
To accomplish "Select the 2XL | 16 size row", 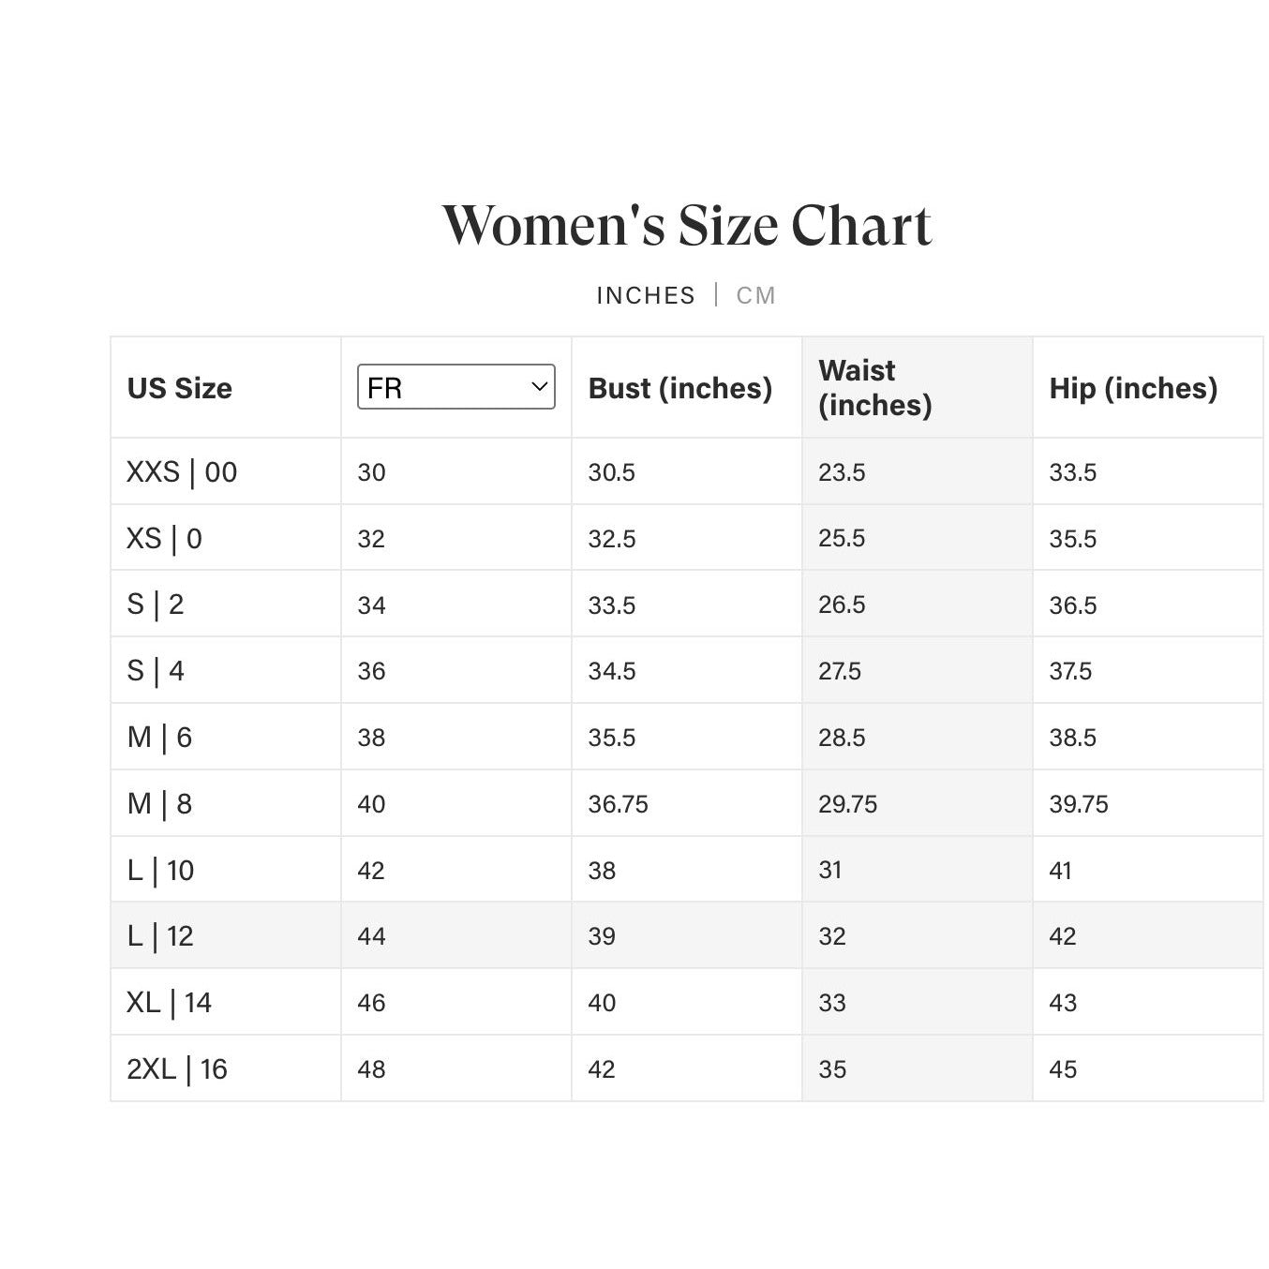I will click(687, 1069).
